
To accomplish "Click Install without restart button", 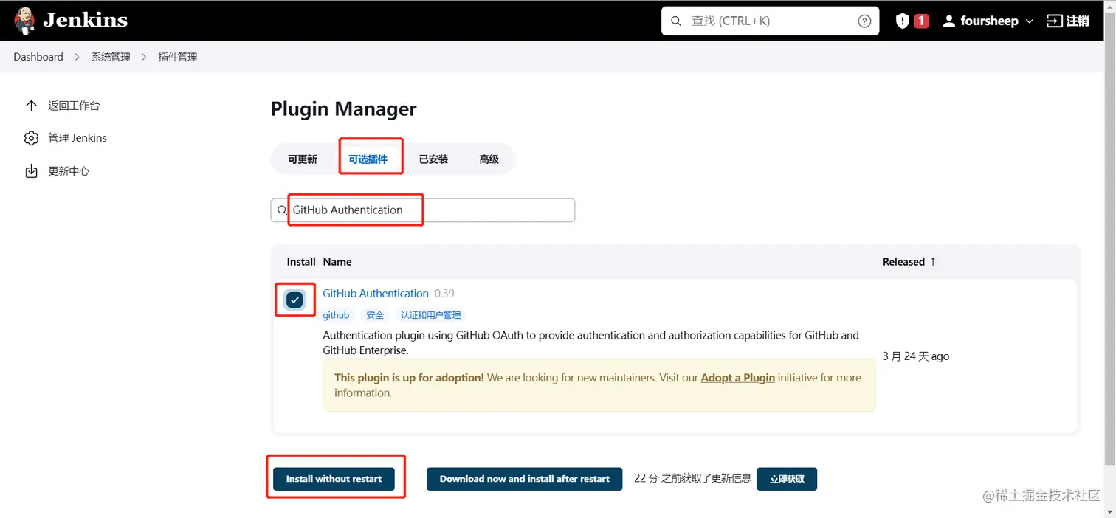I will tap(334, 479).
